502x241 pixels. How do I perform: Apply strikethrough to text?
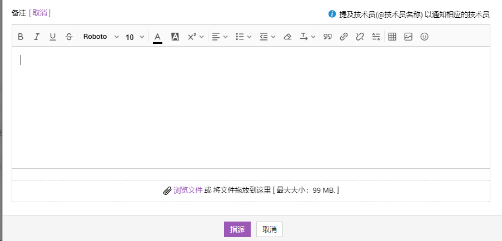click(68, 37)
